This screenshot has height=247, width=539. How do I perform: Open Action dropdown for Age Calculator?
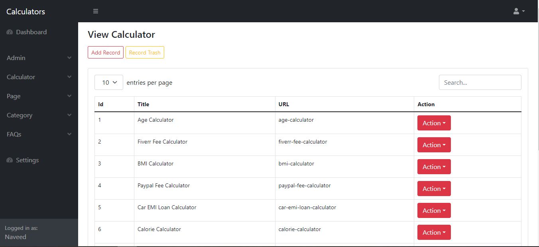point(434,123)
